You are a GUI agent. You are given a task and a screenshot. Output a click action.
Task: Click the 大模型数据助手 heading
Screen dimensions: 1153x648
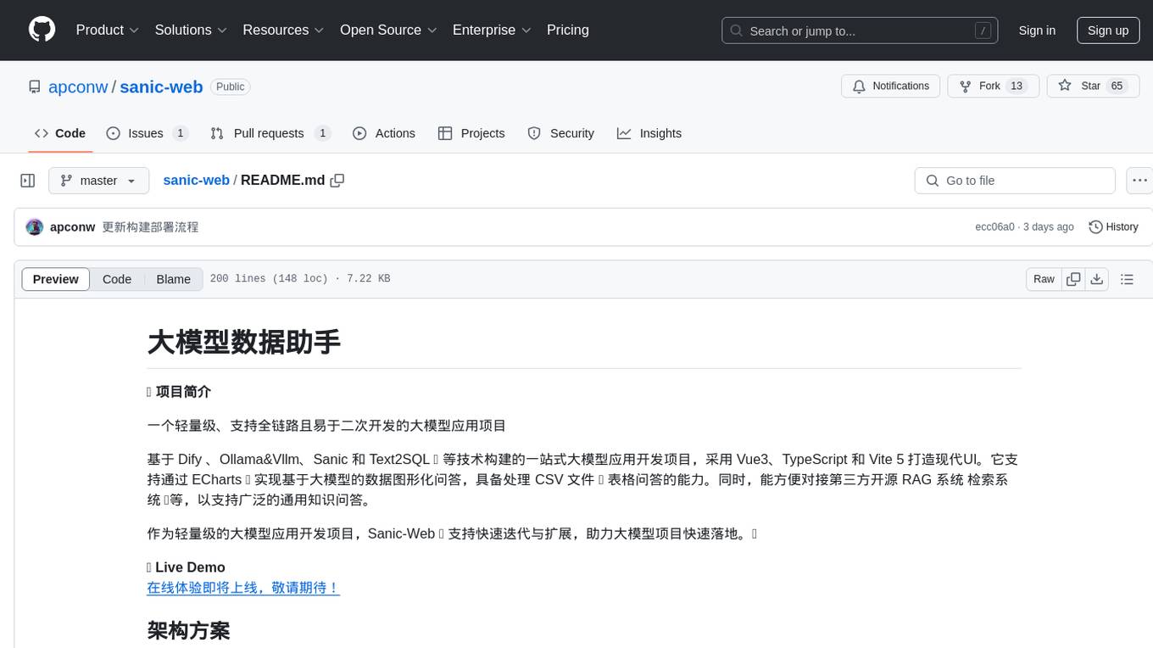(x=244, y=342)
